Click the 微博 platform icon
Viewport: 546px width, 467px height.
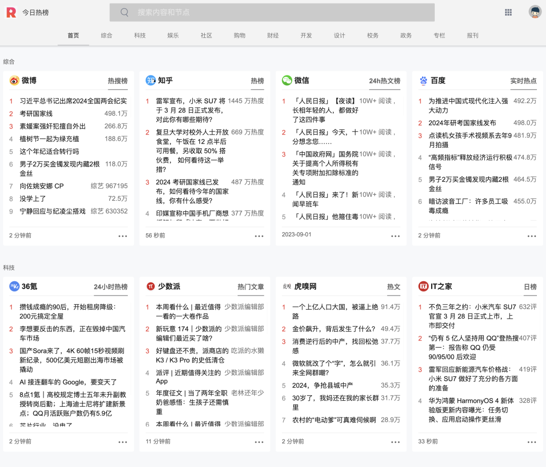(x=13, y=80)
